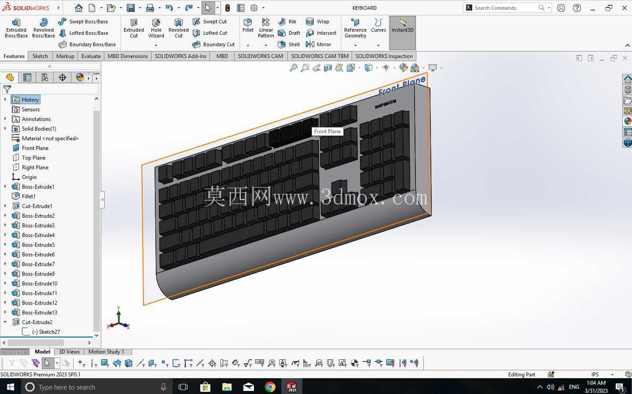Expand the History tree node
This screenshot has width=632, height=394.
click(5, 100)
